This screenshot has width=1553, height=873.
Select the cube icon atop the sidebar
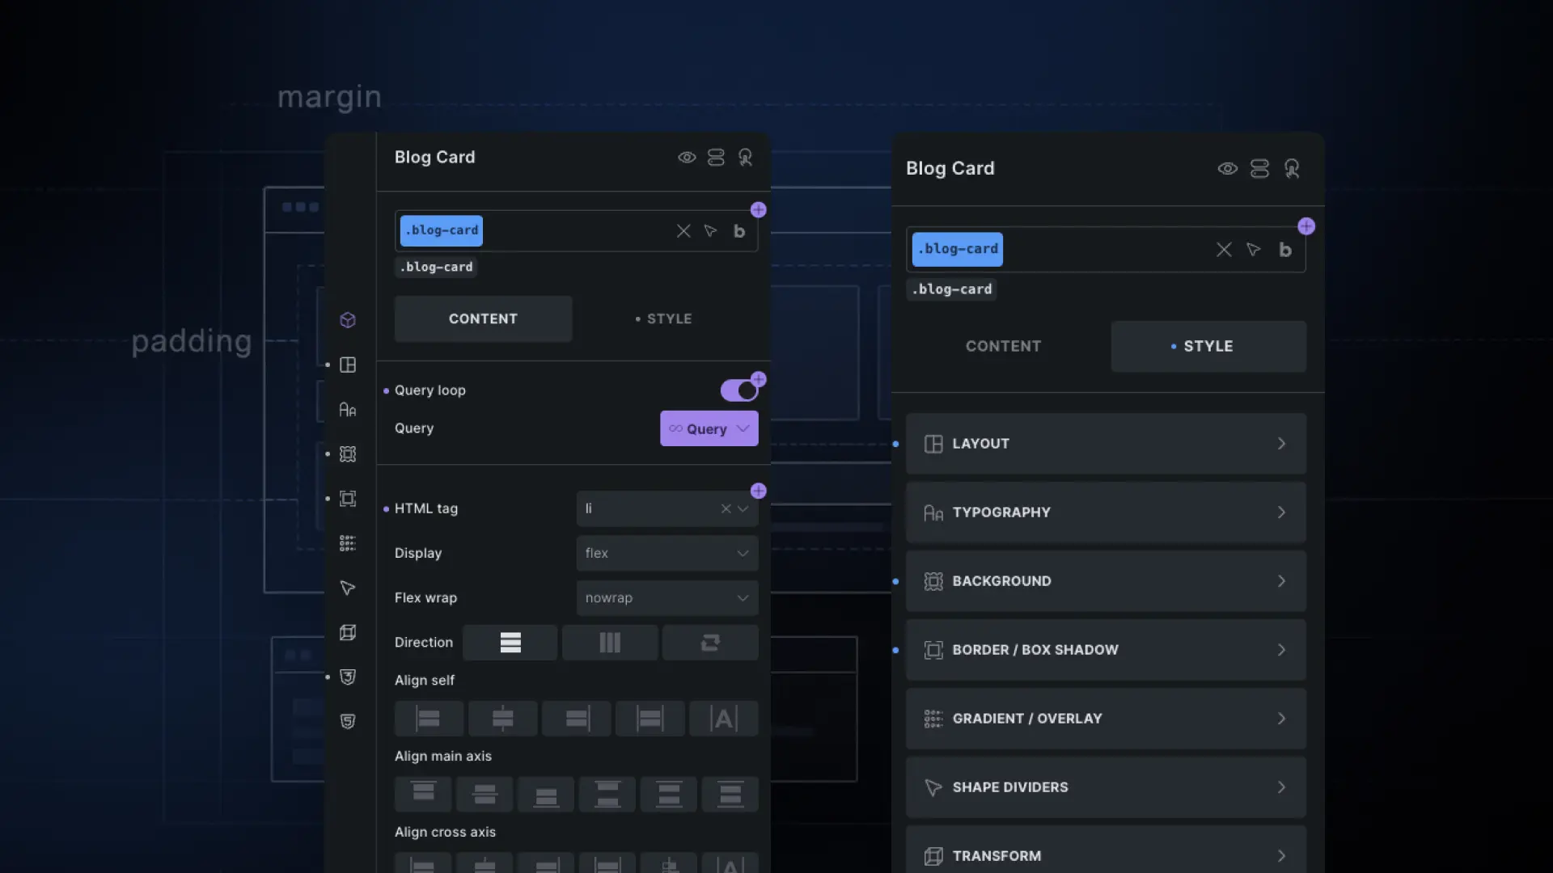(x=348, y=320)
